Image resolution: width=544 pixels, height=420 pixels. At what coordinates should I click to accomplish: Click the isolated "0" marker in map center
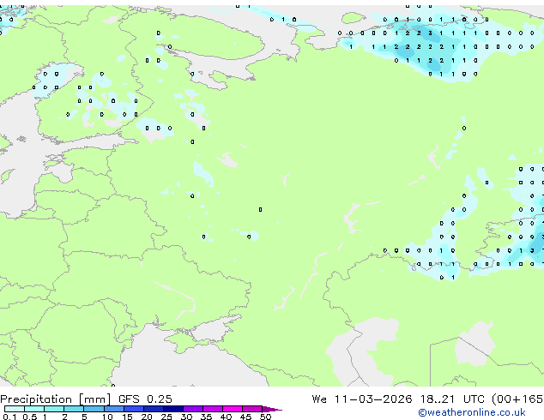(x=260, y=208)
